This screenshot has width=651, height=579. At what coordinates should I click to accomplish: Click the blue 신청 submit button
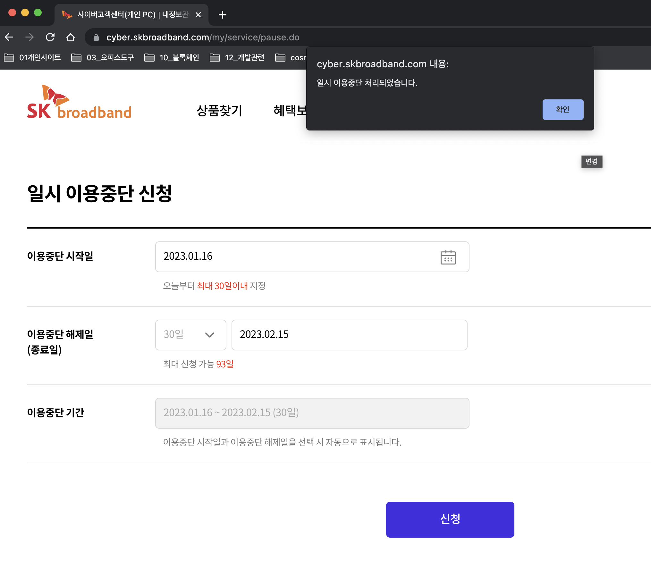450,519
